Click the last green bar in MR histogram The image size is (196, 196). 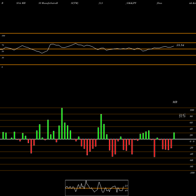pos(174,136)
